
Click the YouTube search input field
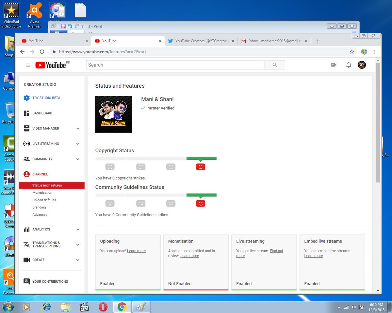pyautogui.click(x=175, y=65)
